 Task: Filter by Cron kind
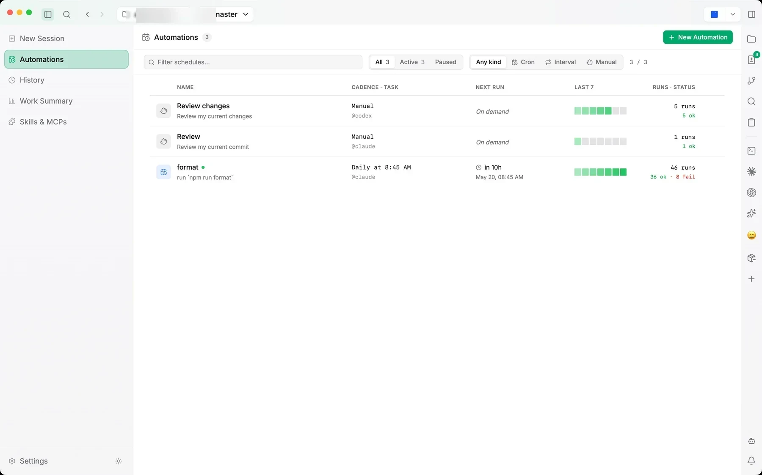pos(523,62)
